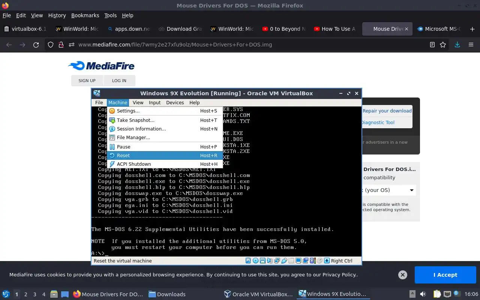Screen dimensions: 480x300
Task: Open the system start menu on the taskbar
Action: coord(6,294)
